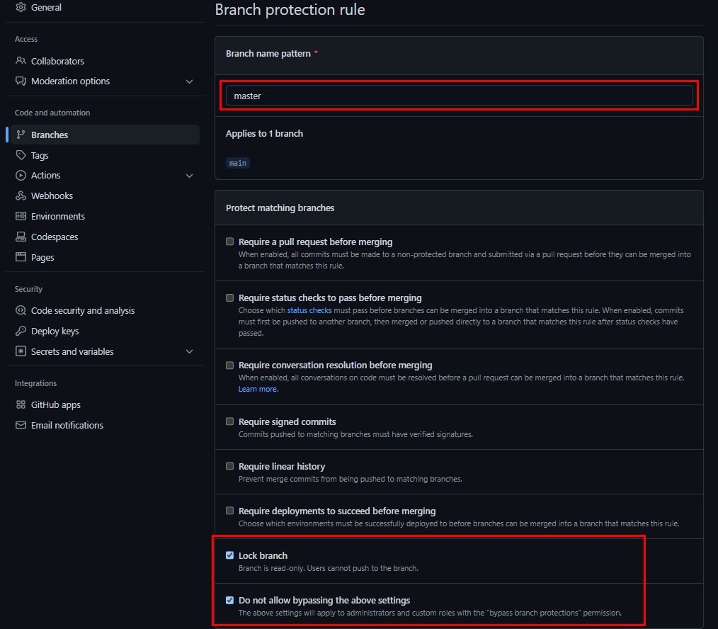The image size is (718, 629).
Task: Enable Require signed commits checkbox
Action: [x=230, y=421]
